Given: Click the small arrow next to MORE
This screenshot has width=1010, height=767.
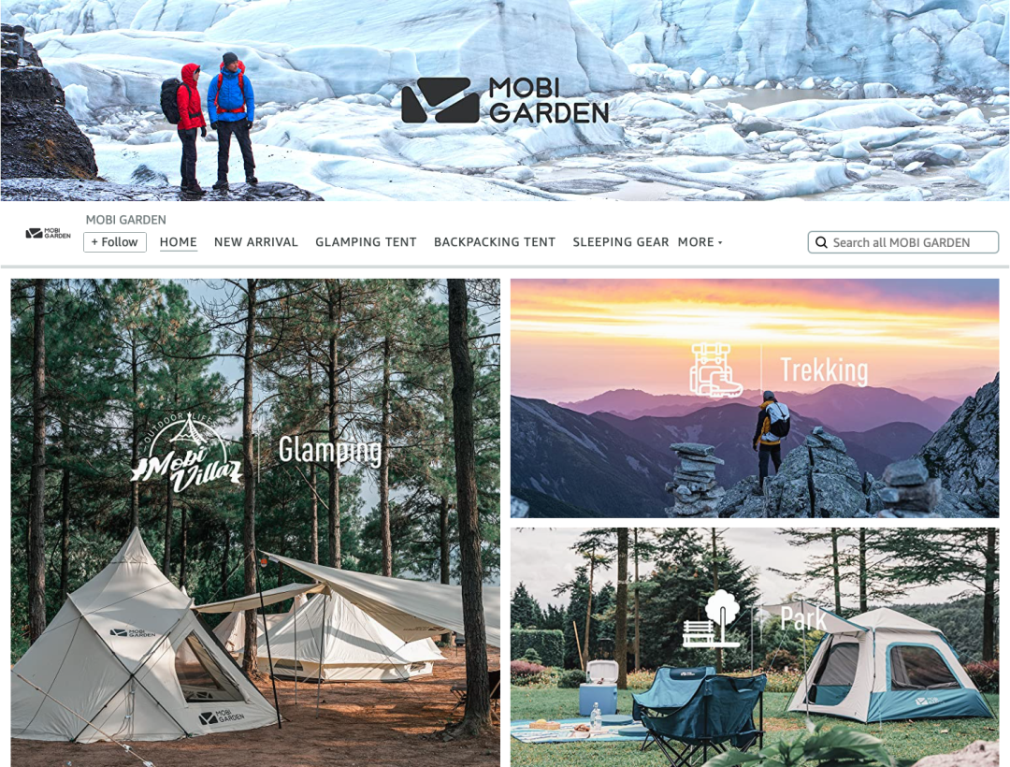Looking at the screenshot, I should [720, 243].
